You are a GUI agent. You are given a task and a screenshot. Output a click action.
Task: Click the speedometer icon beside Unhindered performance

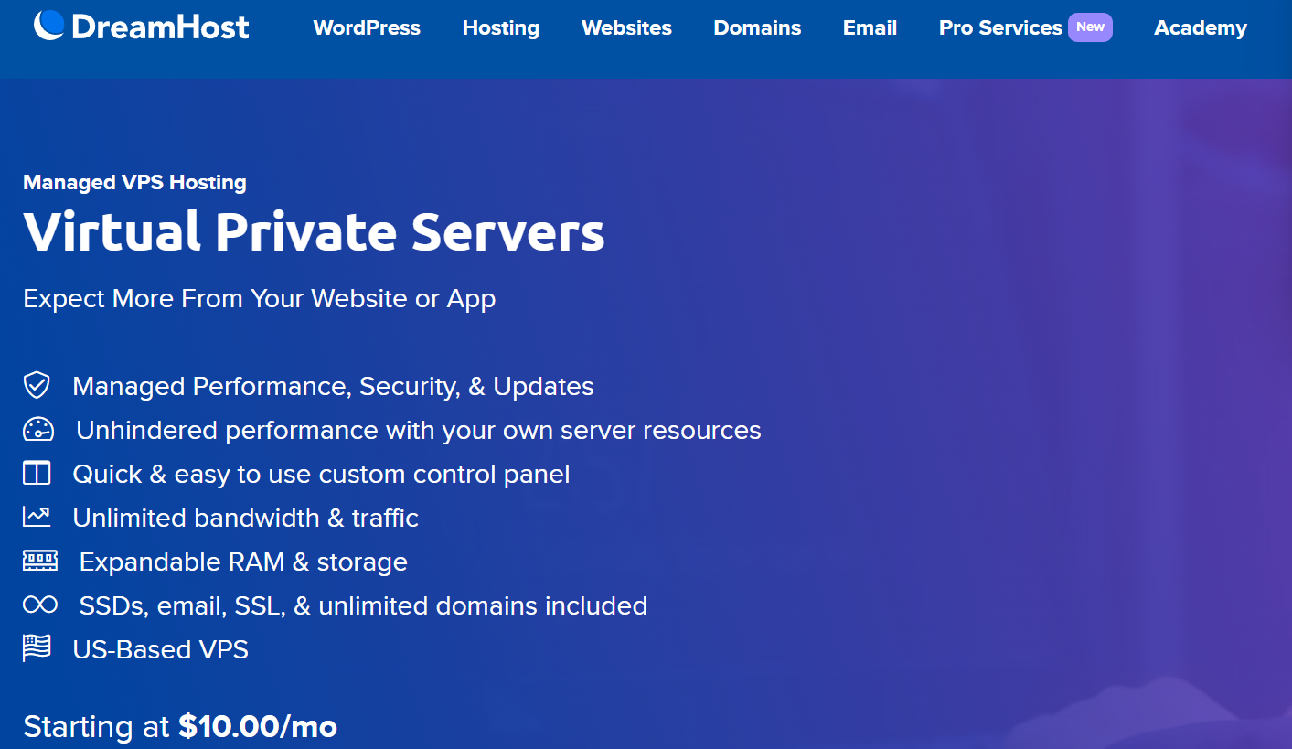click(38, 430)
